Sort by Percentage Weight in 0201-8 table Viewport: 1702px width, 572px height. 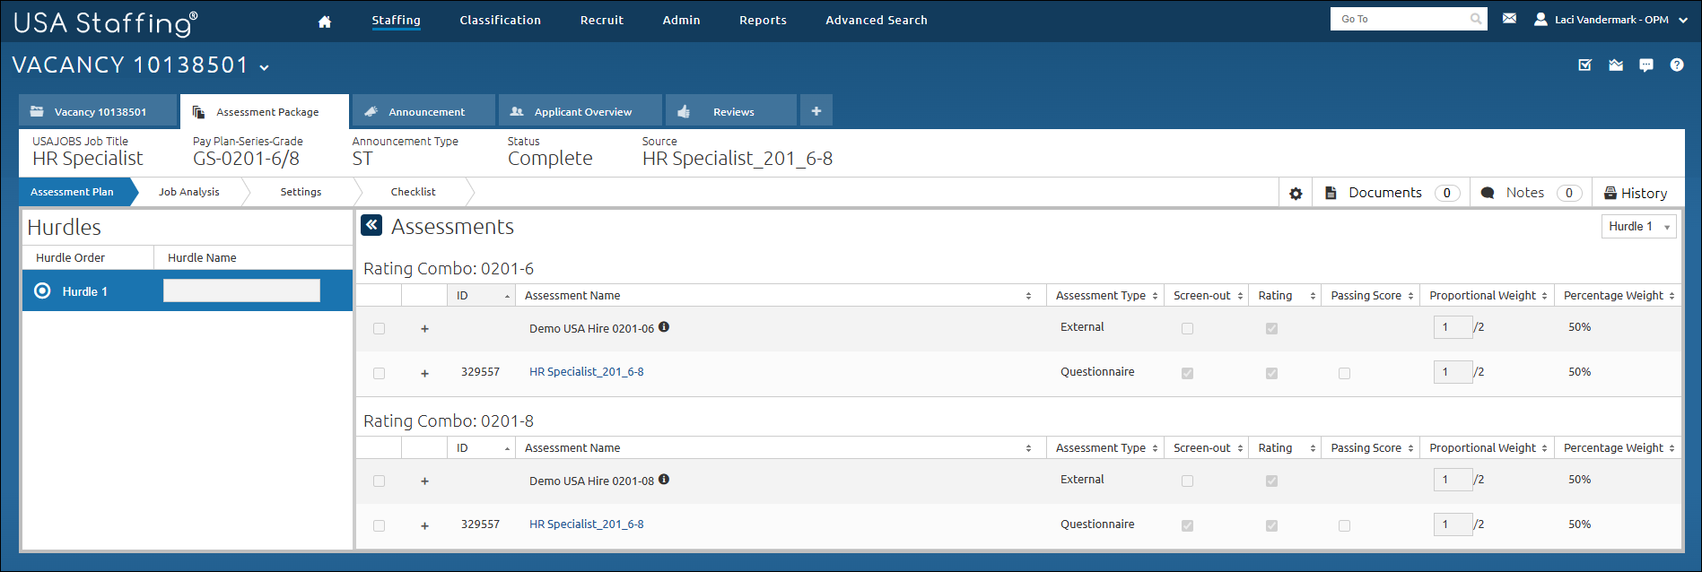tap(1618, 448)
